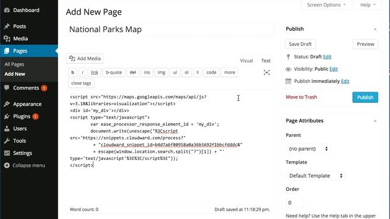Insert a b-quote tag

(x=114, y=72)
